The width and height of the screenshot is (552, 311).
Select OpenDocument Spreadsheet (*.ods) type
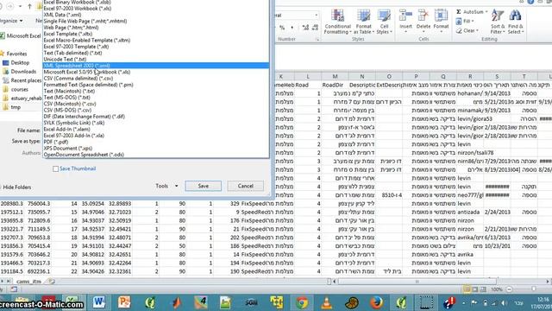point(84,155)
